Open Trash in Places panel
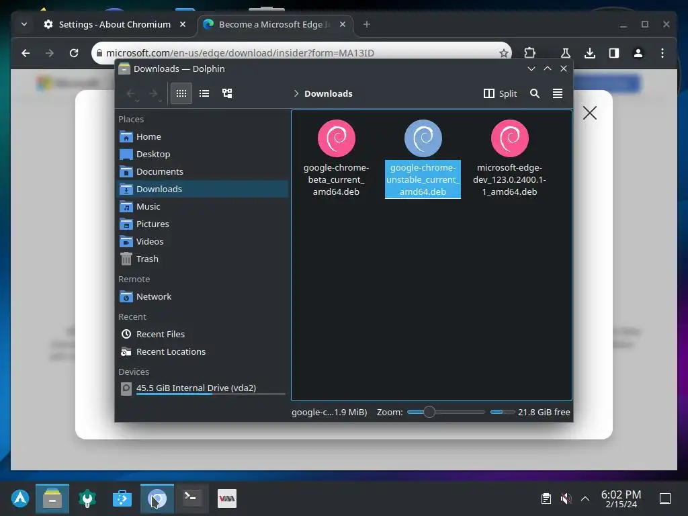Viewport: 688px width, 516px height. click(x=202, y=259)
